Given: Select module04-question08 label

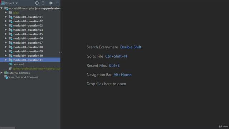Looking at the screenshot, I should [28, 47].
